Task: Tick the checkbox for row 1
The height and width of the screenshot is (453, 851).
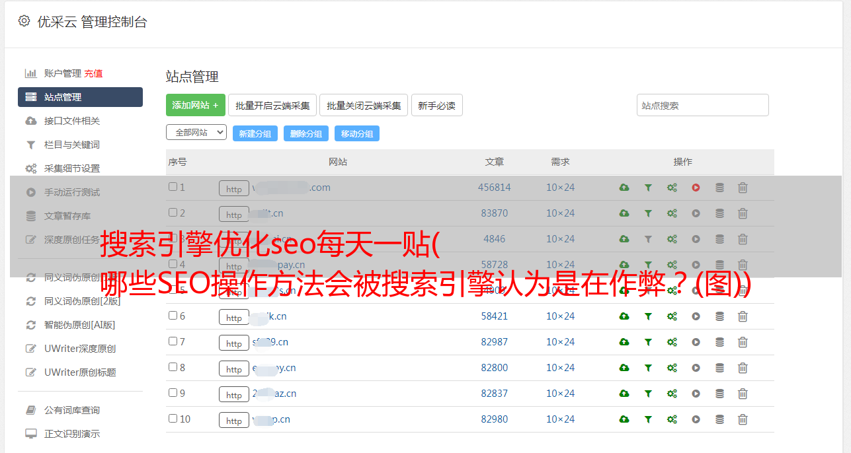Action: click(x=173, y=187)
